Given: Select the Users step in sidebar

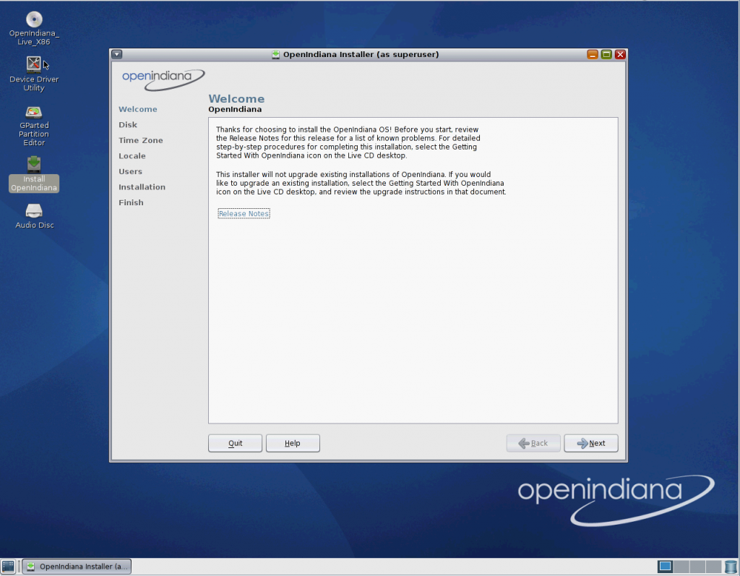Looking at the screenshot, I should click(x=130, y=171).
